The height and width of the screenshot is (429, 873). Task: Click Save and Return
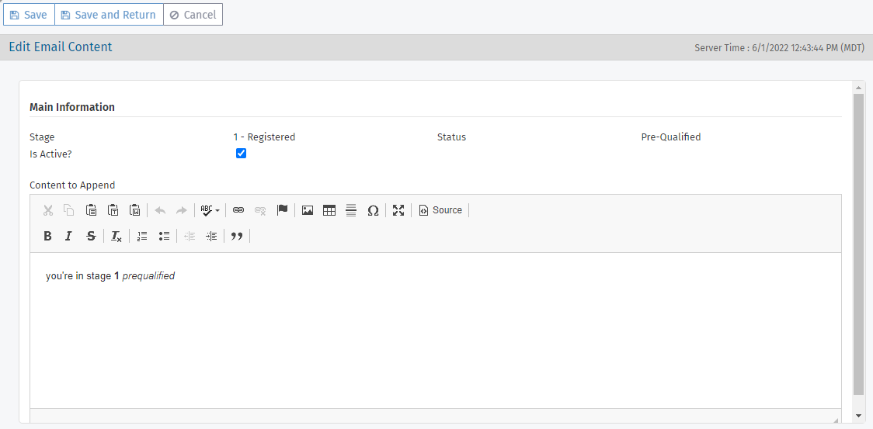point(109,15)
